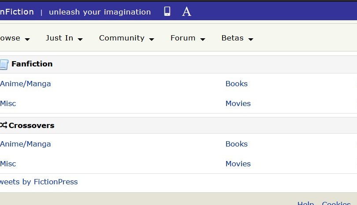Expand the Browse dropdown menu
The width and height of the screenshot is (357, 205).
tap(14, 38)
